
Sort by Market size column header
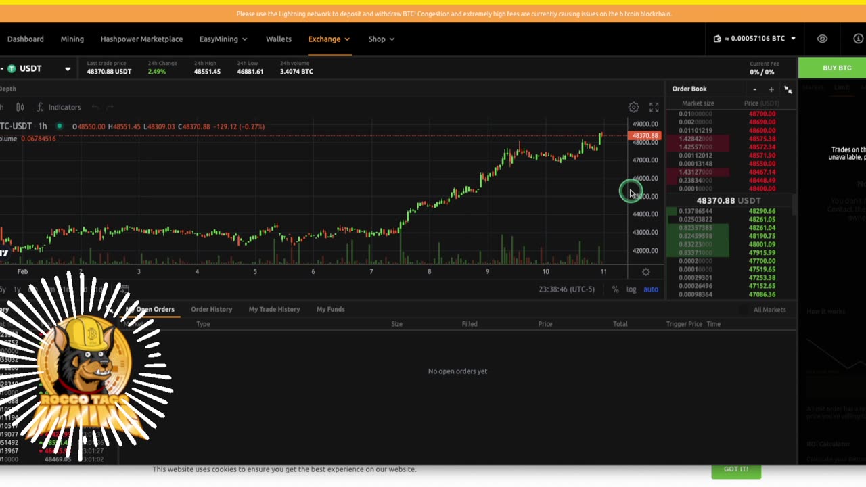pyautogui.click(x=698, y=103)
